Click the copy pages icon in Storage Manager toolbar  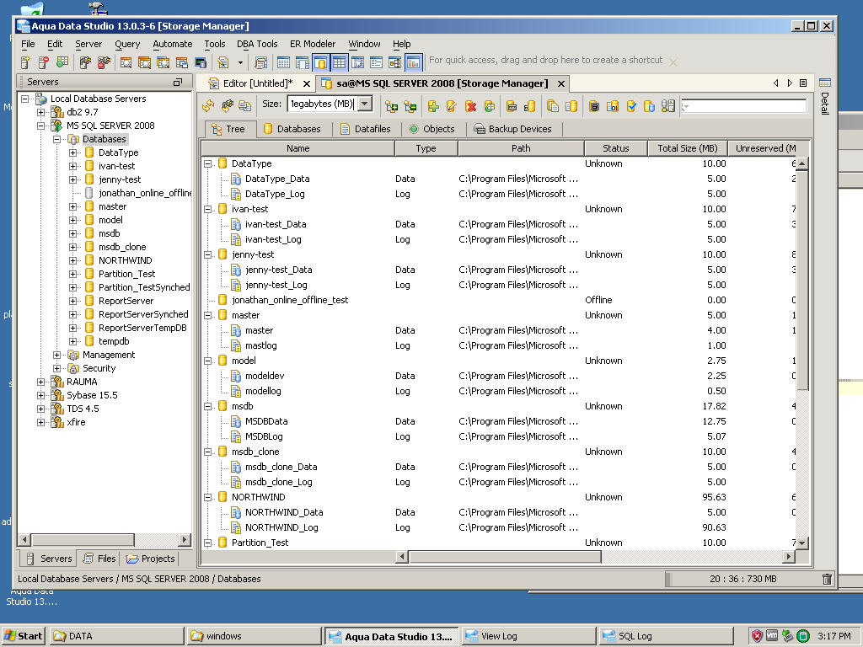[x=553, y=105]
